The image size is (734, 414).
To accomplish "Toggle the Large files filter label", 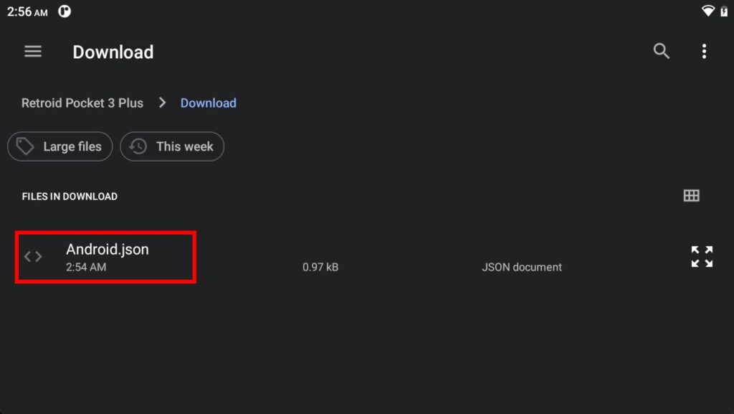I will click(x=72, y=146).
